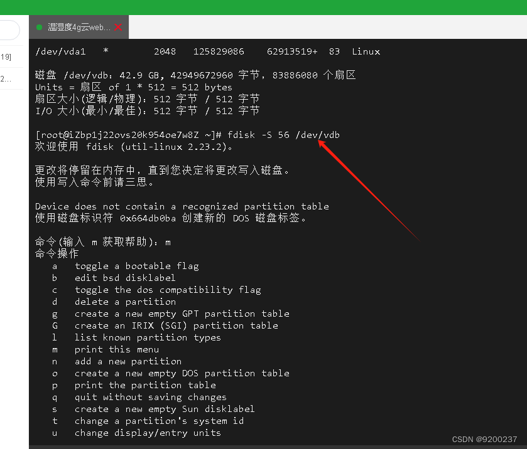Click the 'a toggle a bootable flag' entry
The image size is (527, 449).
(x=126, y=266)
